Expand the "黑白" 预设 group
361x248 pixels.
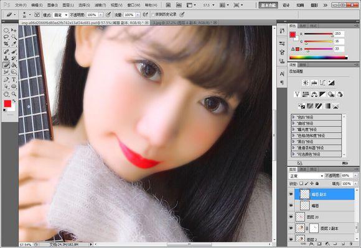pos(294,141)
